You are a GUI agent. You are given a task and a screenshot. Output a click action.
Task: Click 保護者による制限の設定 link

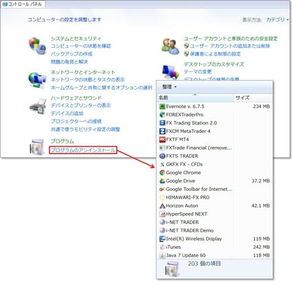tap(215, 54)
